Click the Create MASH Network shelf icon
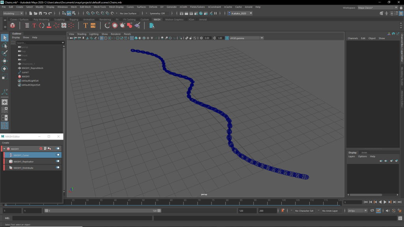Viewport: 404px width, 227px height. [13, 26]
